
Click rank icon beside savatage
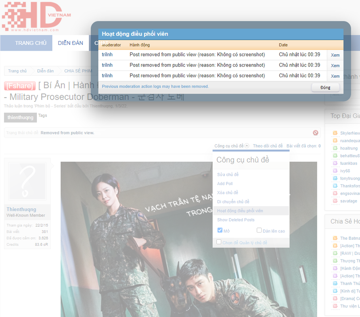335,201
